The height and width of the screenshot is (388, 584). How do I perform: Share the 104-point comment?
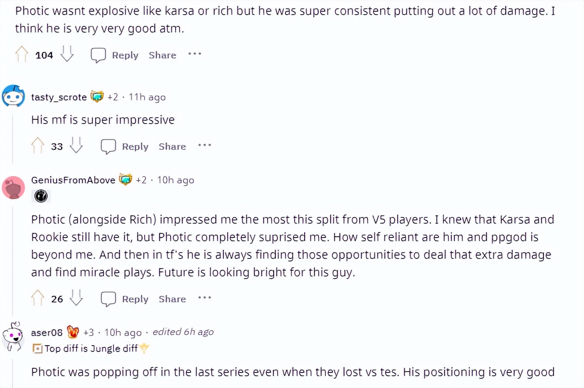tap(163, 55)
